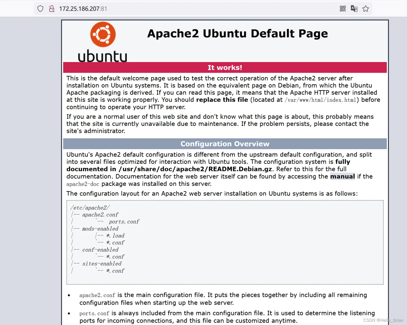Viewport: 407px width, 325px height.
Task: Click '/etc/apache2/' in the config tree
Action: [x=90, y=208]
